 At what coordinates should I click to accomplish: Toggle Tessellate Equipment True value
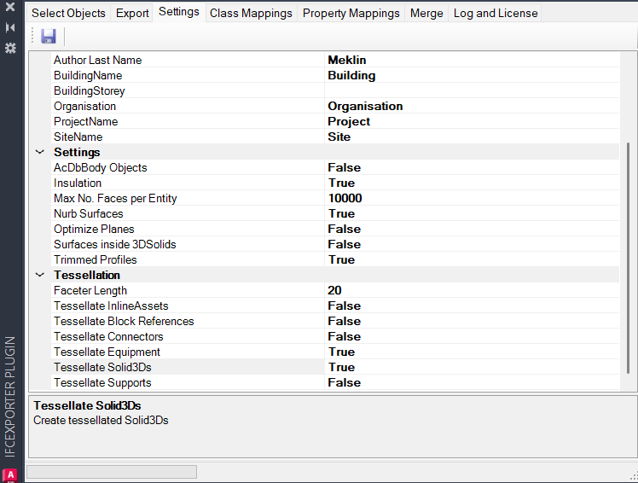(x=341, y=352)
